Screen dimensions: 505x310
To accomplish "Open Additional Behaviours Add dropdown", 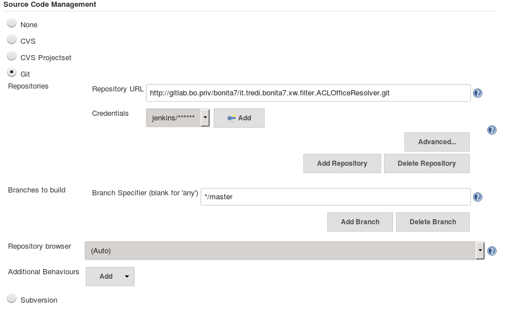I will (110, 277).
